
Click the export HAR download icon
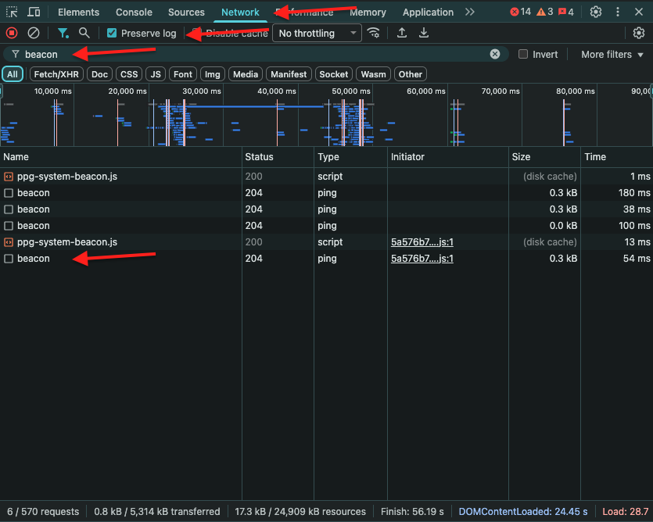[x=424, y=33]
